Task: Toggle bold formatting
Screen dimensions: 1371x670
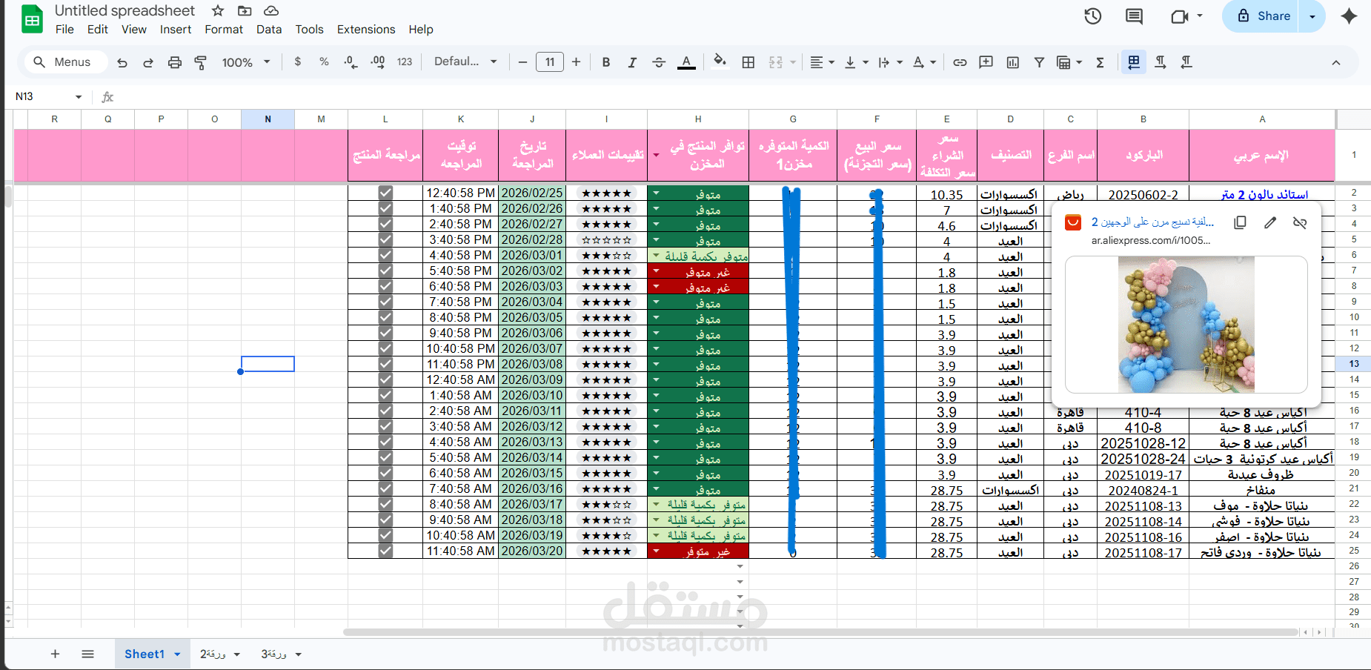Action: coord(606,62)
